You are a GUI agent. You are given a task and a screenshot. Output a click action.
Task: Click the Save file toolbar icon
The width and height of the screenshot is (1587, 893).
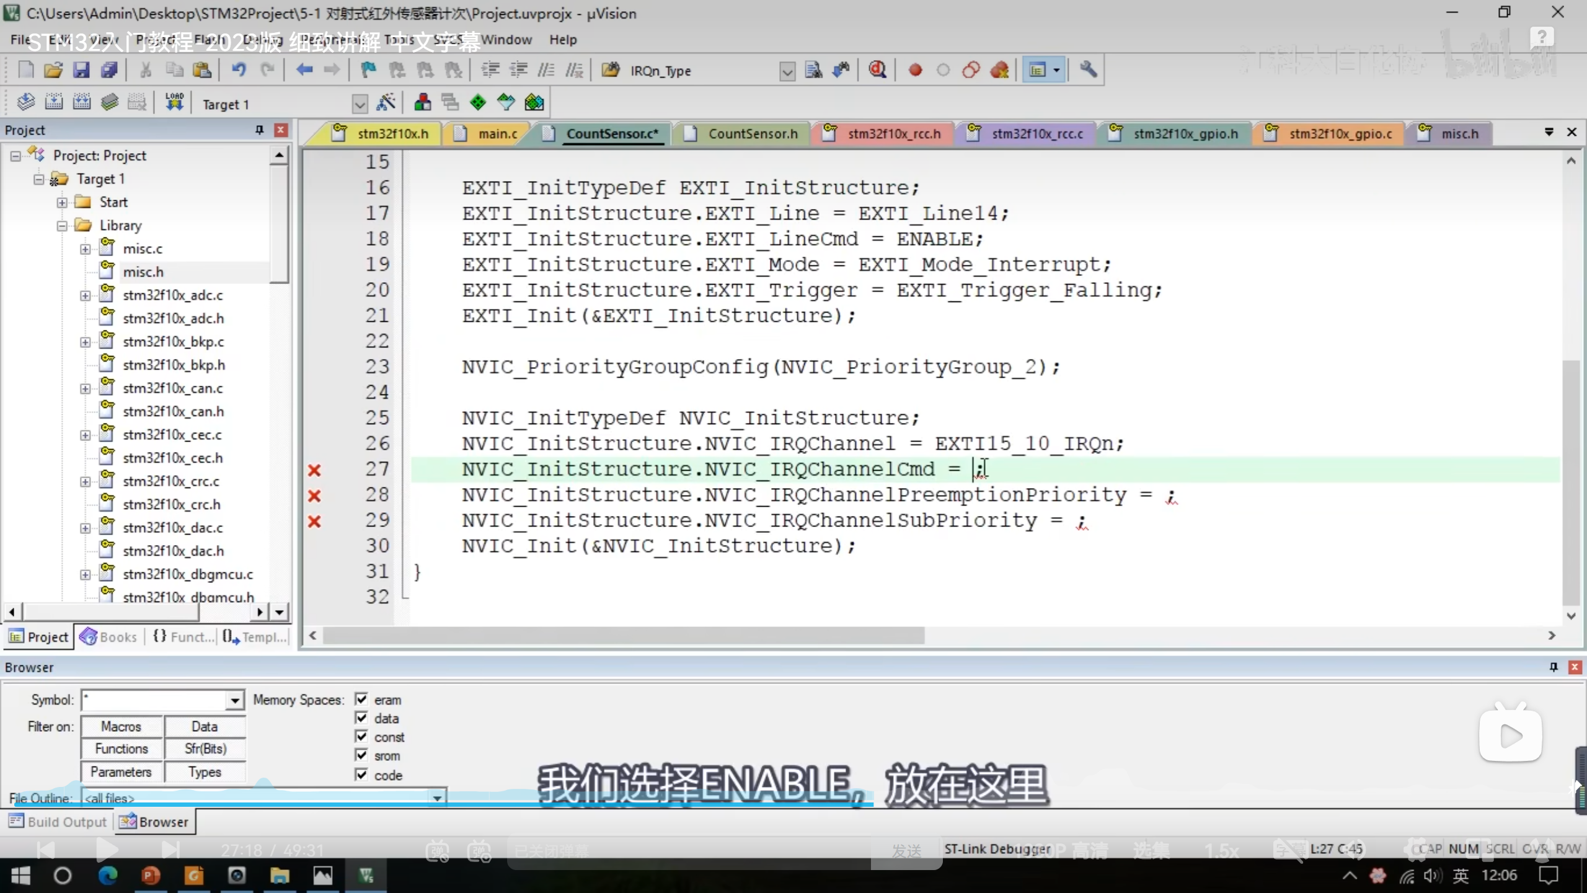tap(81, 70)
